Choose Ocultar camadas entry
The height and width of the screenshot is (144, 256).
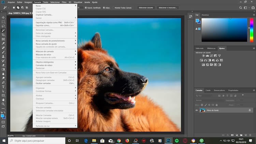55,83
